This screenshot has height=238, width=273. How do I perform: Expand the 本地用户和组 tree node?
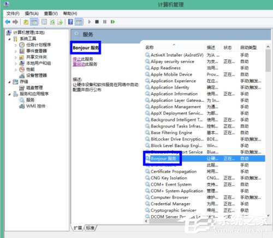tap(16, 64)
